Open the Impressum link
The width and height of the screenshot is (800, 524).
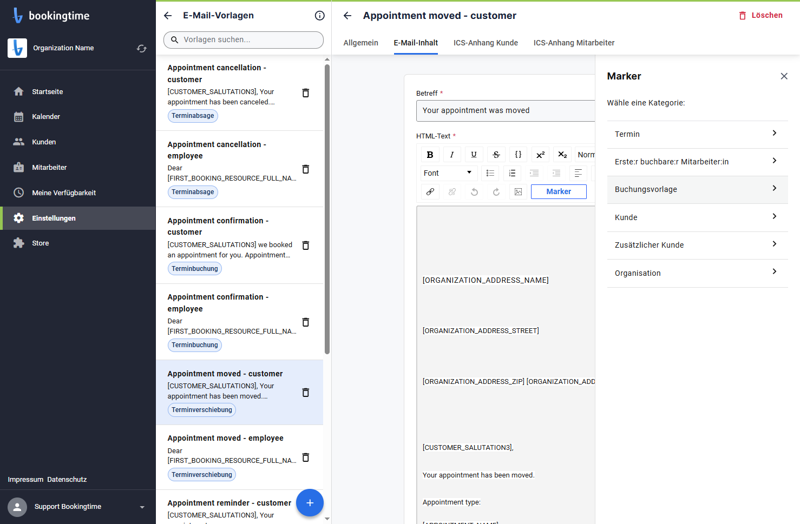pyautogui.click(x=25, y=480)
